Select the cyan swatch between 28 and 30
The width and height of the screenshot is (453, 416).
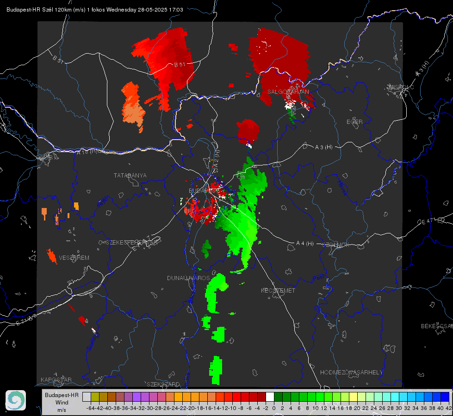(395, 397)
